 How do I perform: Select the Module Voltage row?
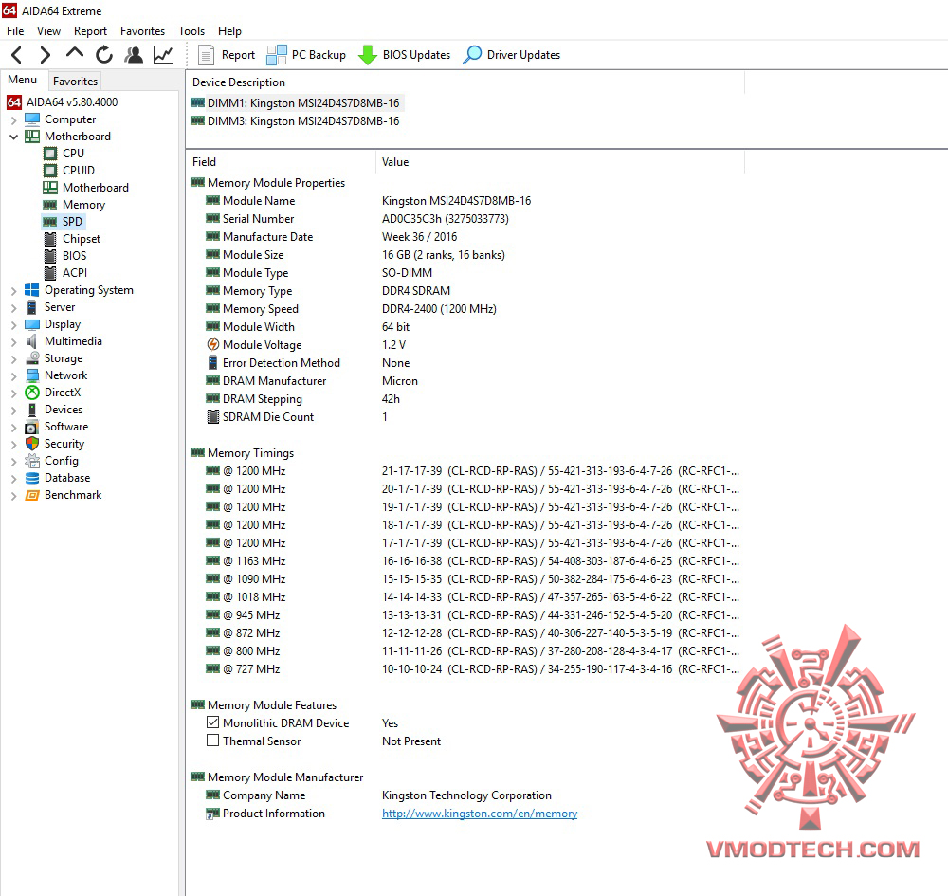306,345
